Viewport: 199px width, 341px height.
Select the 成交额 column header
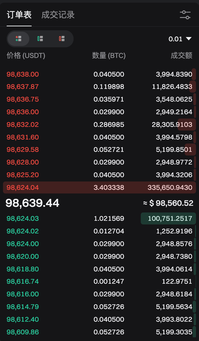[x=181, y=56]
